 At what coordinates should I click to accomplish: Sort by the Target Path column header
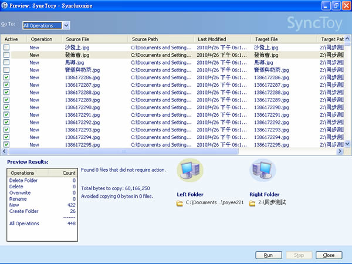click(x=330, y=39)
